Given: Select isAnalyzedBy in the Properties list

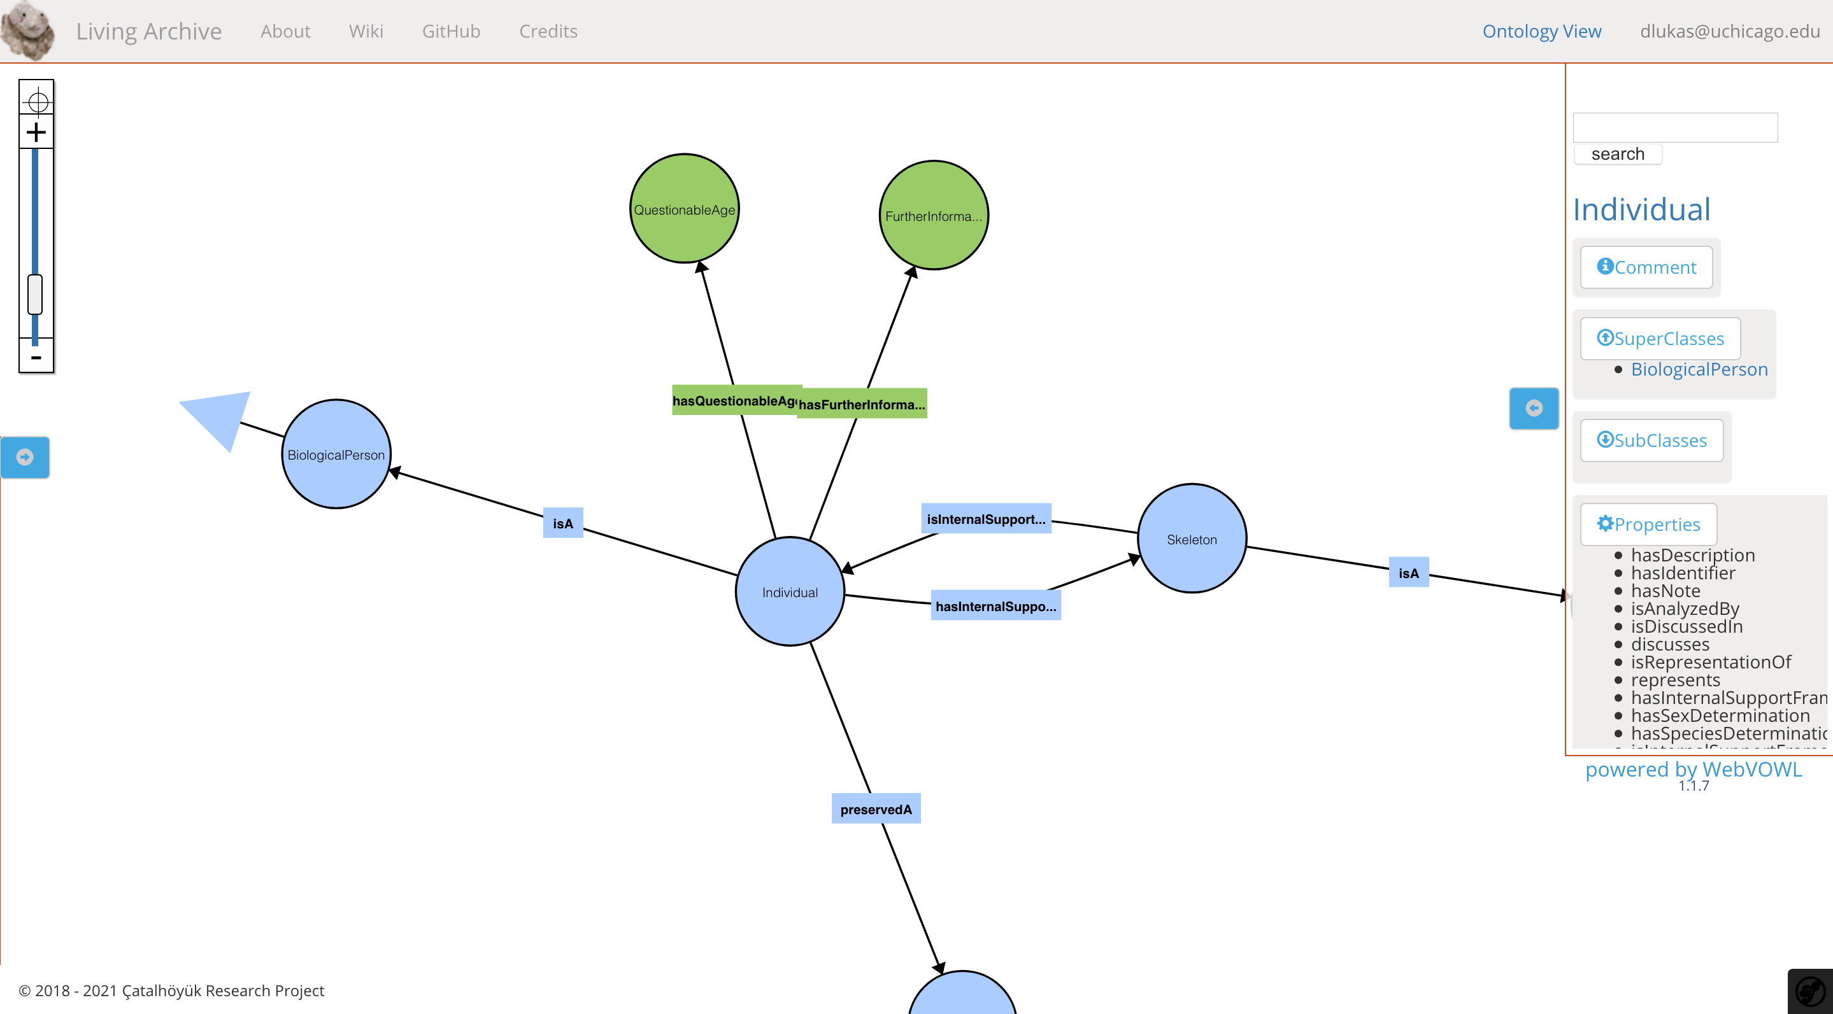Looking at the screenshot, I should (1685, 608).
